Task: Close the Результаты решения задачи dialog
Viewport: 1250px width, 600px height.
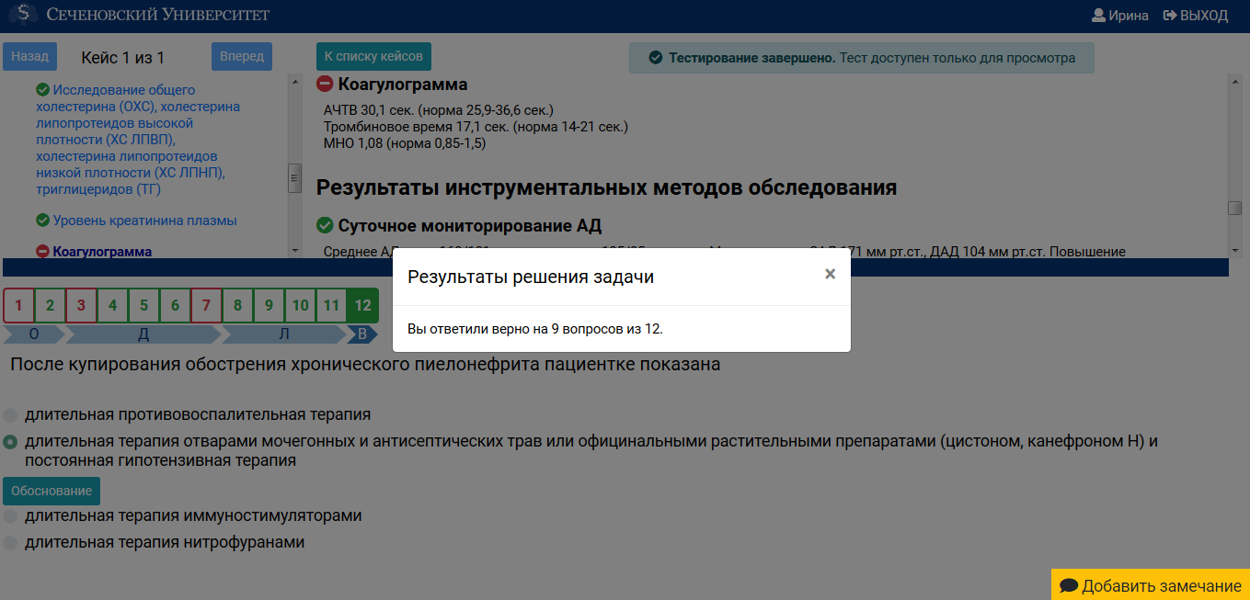Action: point(830,274)
